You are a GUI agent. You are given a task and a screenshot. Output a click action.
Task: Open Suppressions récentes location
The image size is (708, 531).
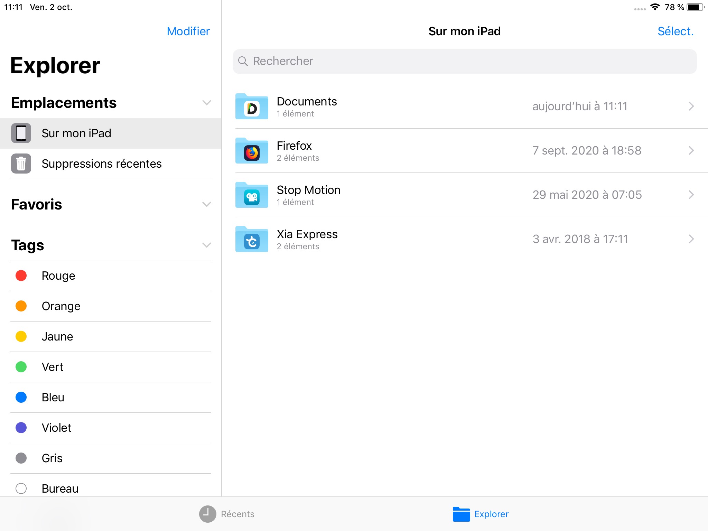tap(102, 164)
